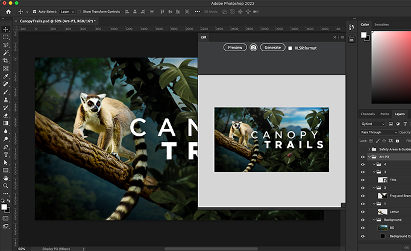Click the Preview button
Viewport: 411px width, 251px height.
pyautogui.click(x=235, y=47)
